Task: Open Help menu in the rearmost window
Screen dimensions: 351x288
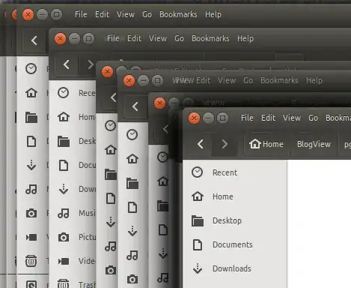Action: click(213, 14)
